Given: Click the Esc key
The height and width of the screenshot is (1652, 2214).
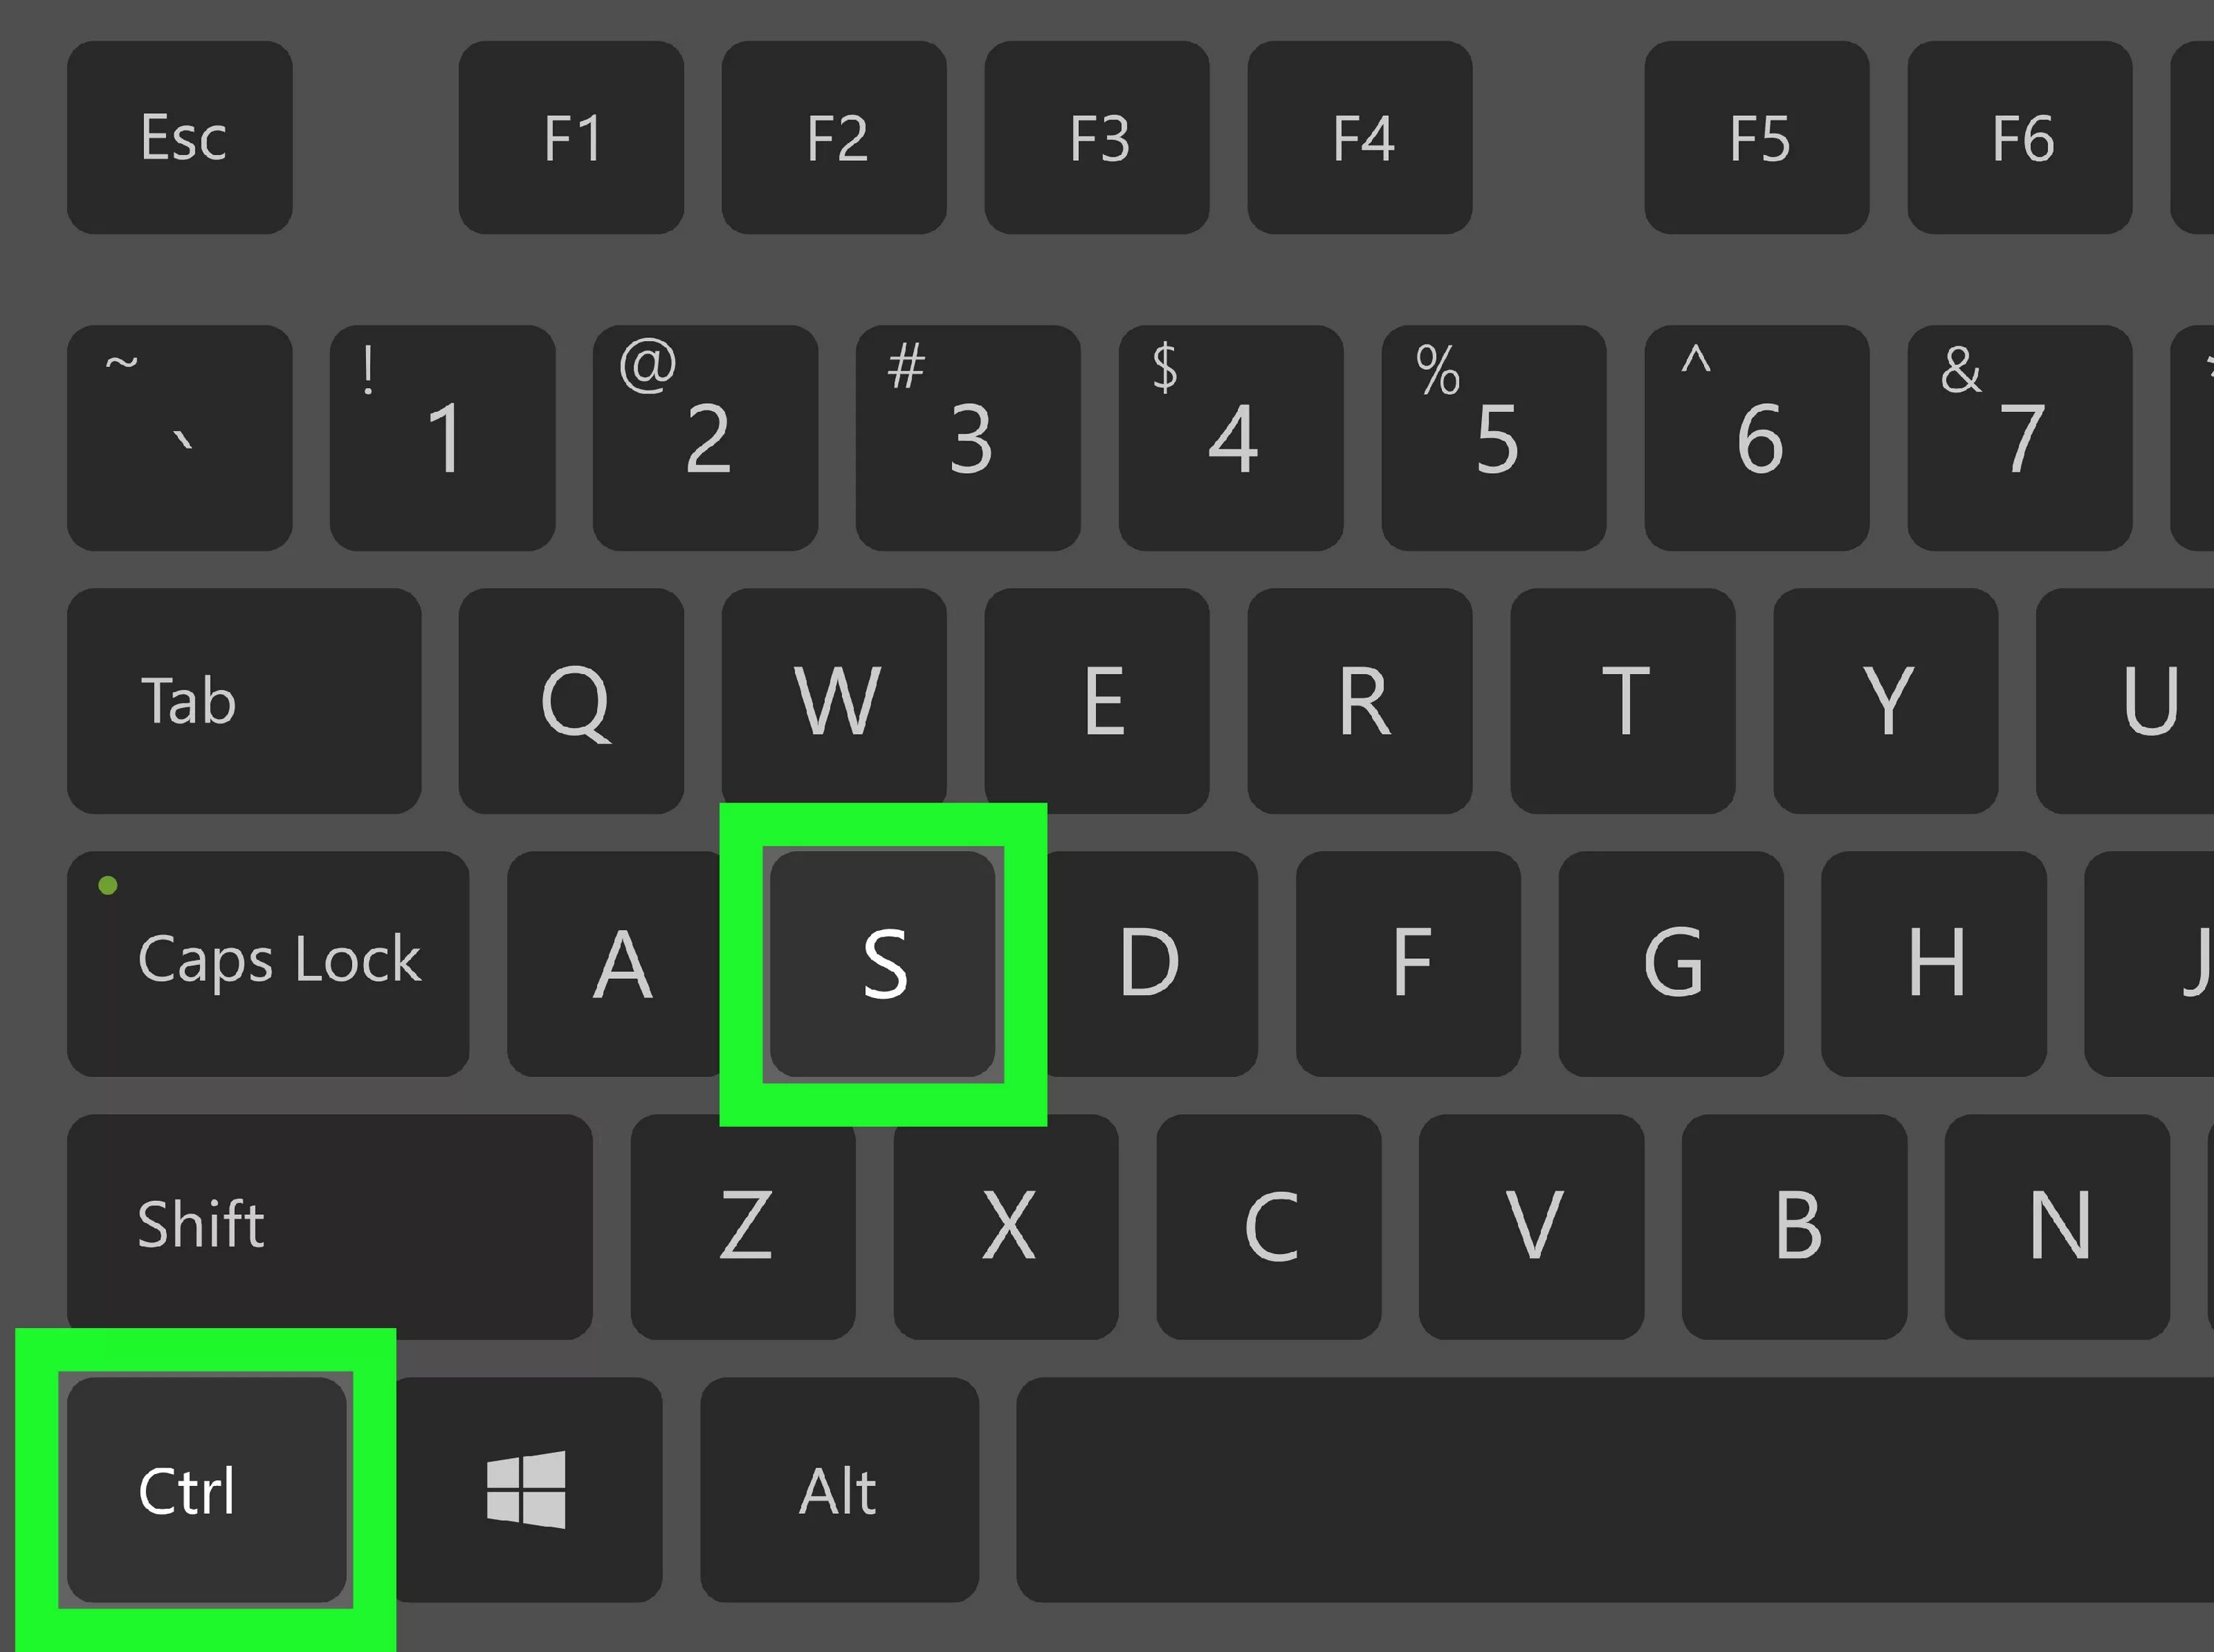Looking at the screenshot, I should [180, 137].
